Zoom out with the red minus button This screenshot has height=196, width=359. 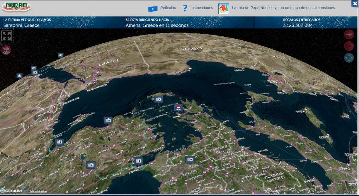349,46
